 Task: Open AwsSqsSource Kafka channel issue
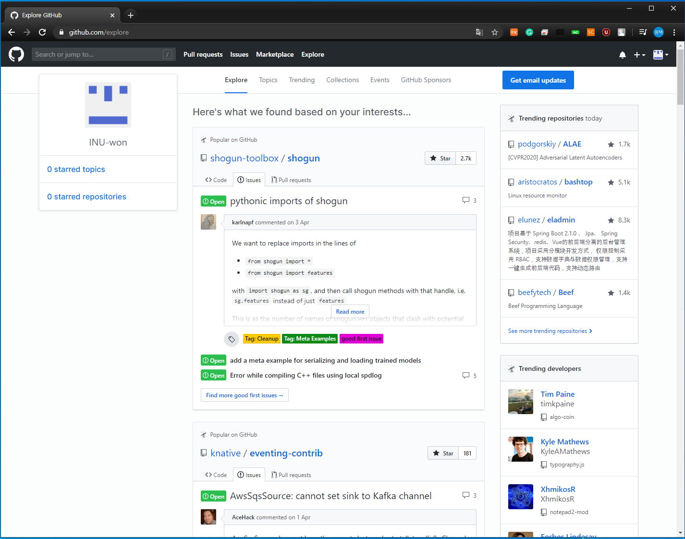(x=331, y=496)
